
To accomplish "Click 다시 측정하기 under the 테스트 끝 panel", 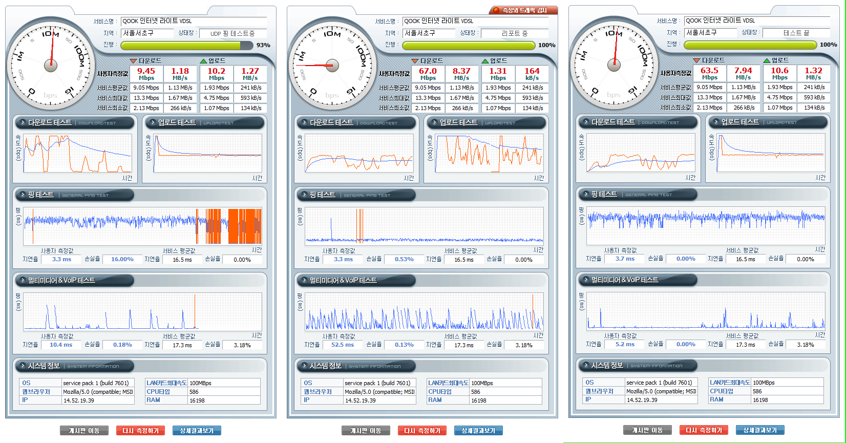I will click(704, 430).
